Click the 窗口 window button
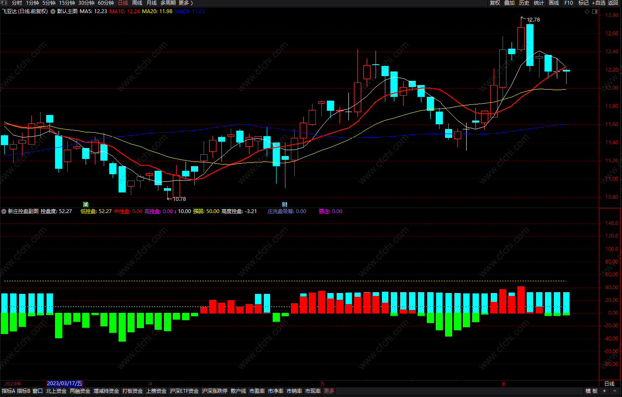The image size is (622, 397). coord(38,391)
